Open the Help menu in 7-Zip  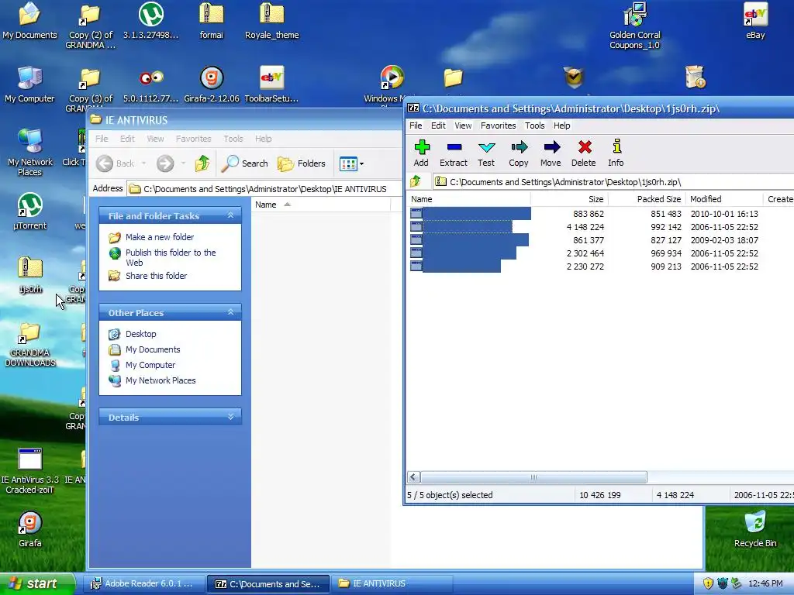coord(561,126)
